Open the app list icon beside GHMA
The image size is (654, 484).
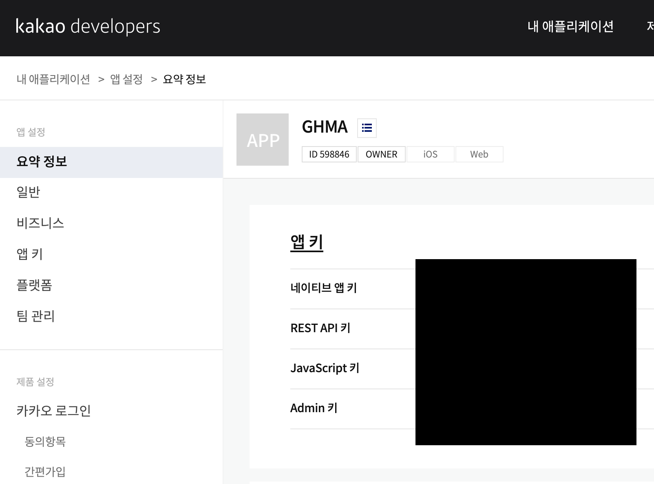[x=367, y=128]
